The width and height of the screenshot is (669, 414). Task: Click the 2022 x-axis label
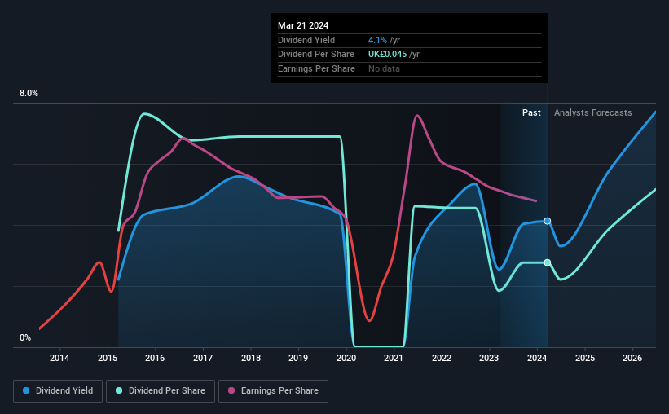coord(441,358)
